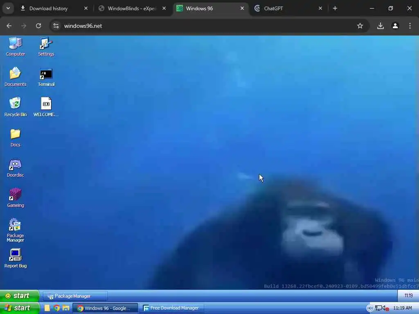Launch the Terminal shortcut
Viewport: 419px width, 314px height.
tap(46, 77)
